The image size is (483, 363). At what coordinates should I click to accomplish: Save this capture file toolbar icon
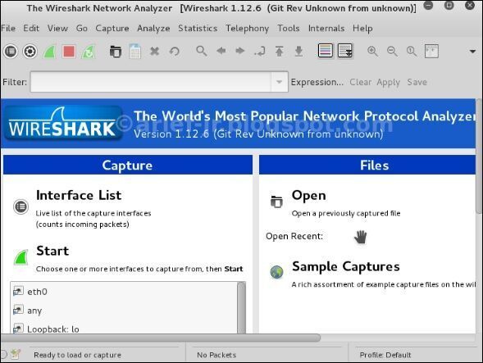[135, 51]
